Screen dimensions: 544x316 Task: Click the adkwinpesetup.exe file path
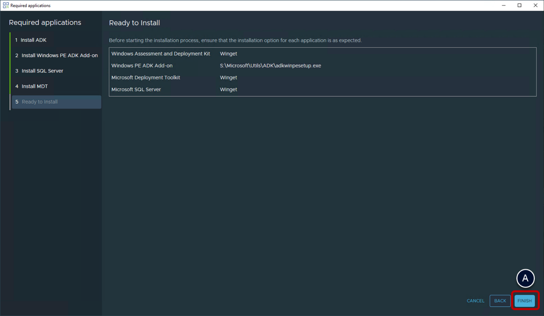coord(270,66)
